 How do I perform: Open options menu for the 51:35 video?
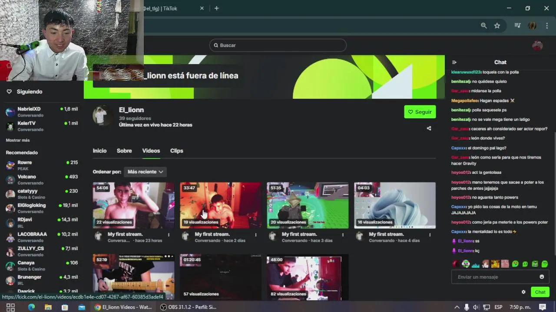click(x=343, y=235)
